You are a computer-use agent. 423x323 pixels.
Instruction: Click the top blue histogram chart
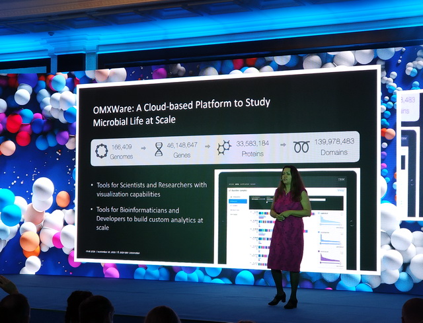[330, 221]
